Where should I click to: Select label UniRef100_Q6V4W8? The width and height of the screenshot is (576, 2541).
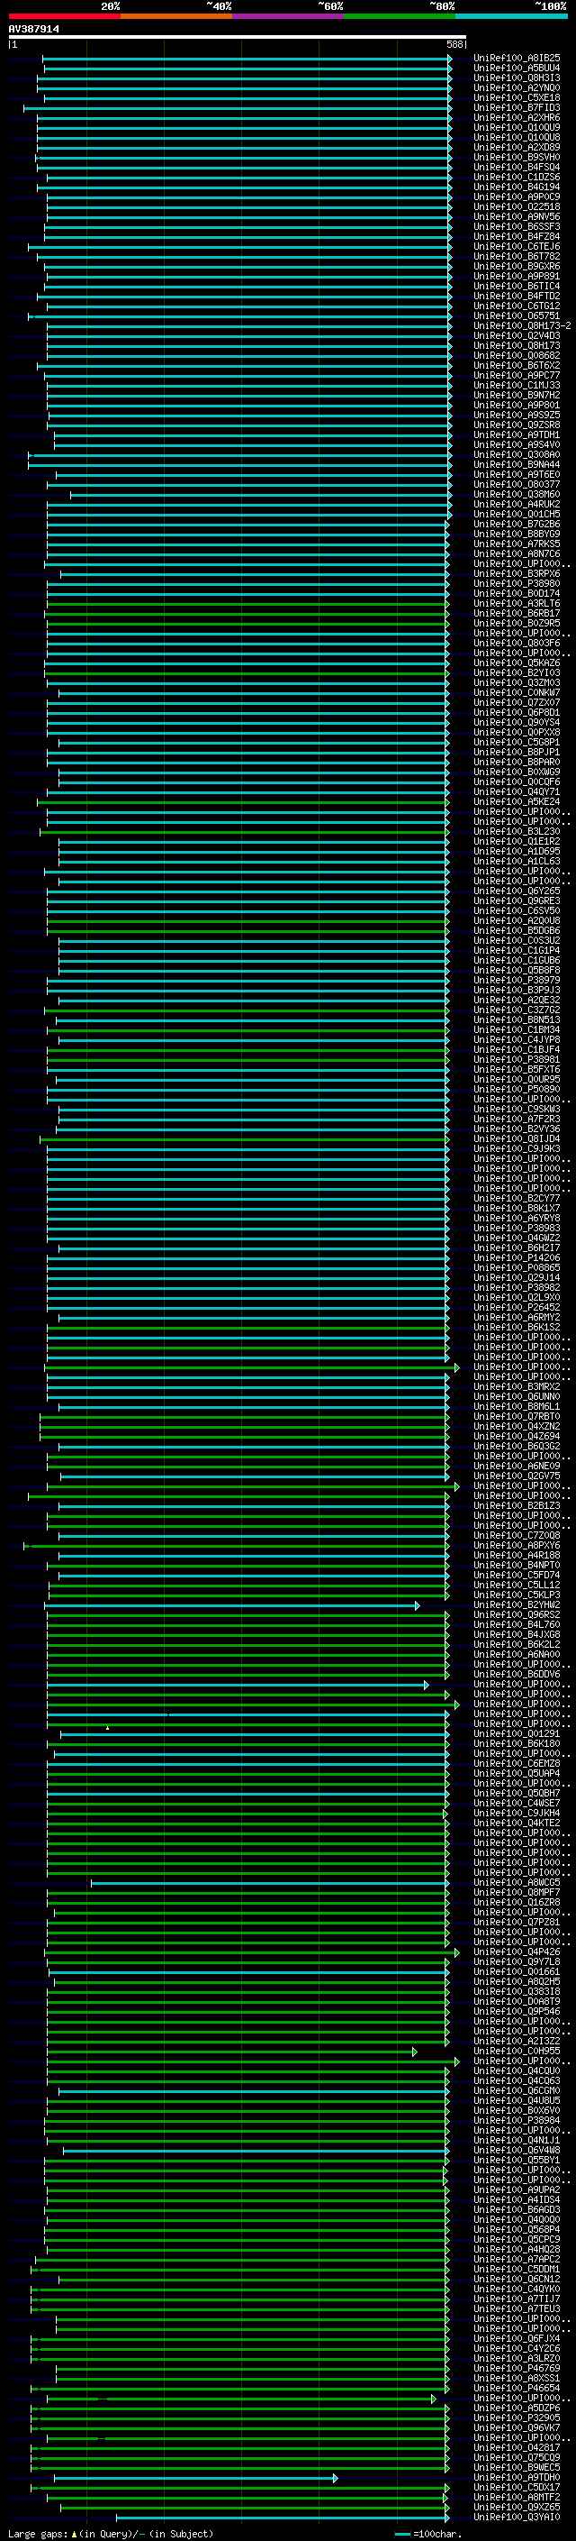point(516,2150)
